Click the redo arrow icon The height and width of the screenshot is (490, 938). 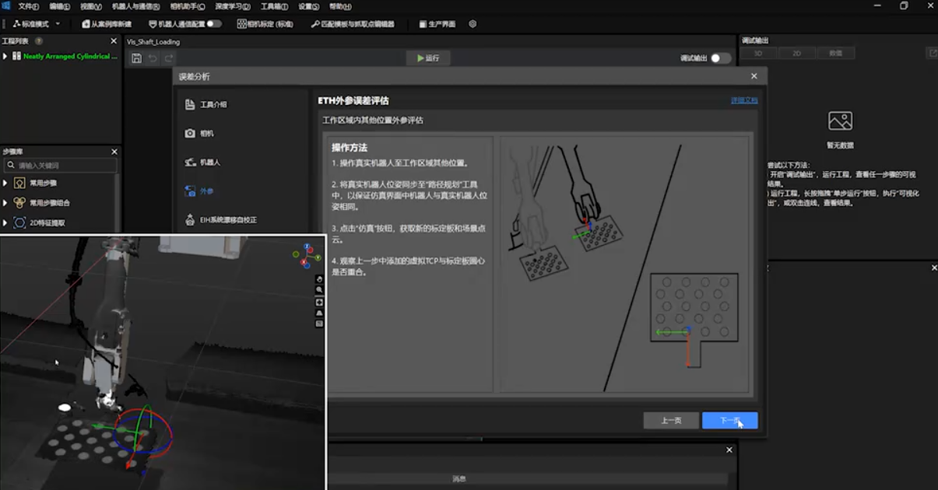168,58
